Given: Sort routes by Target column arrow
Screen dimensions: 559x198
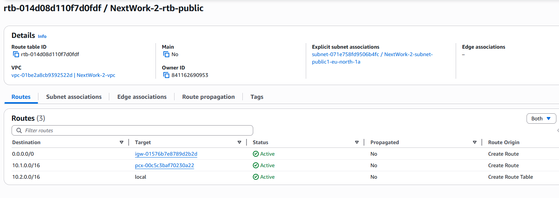Looking at the screenshot, I should (239, 142).
